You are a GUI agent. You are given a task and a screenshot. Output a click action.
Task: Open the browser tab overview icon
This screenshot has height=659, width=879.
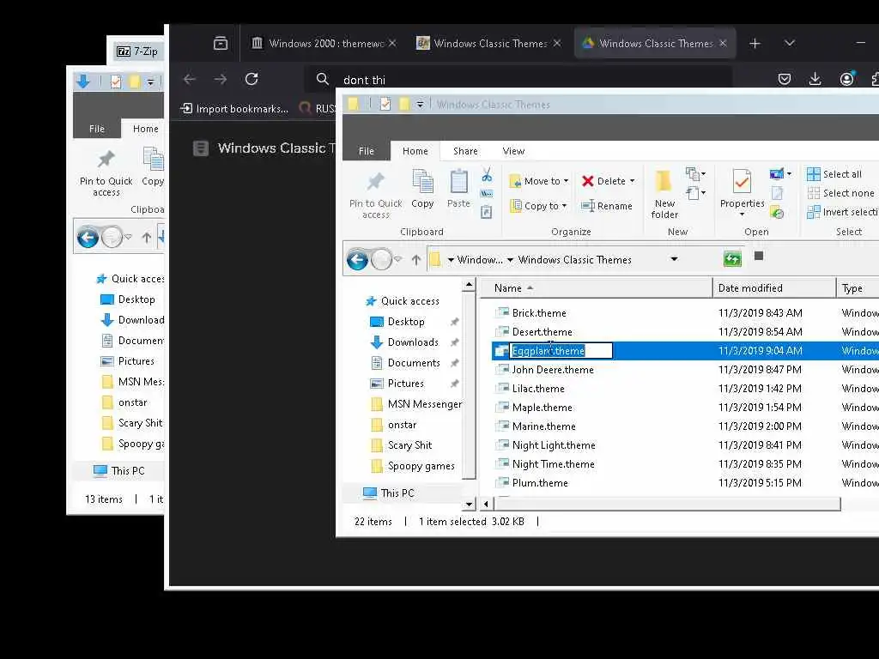(221, 43)
